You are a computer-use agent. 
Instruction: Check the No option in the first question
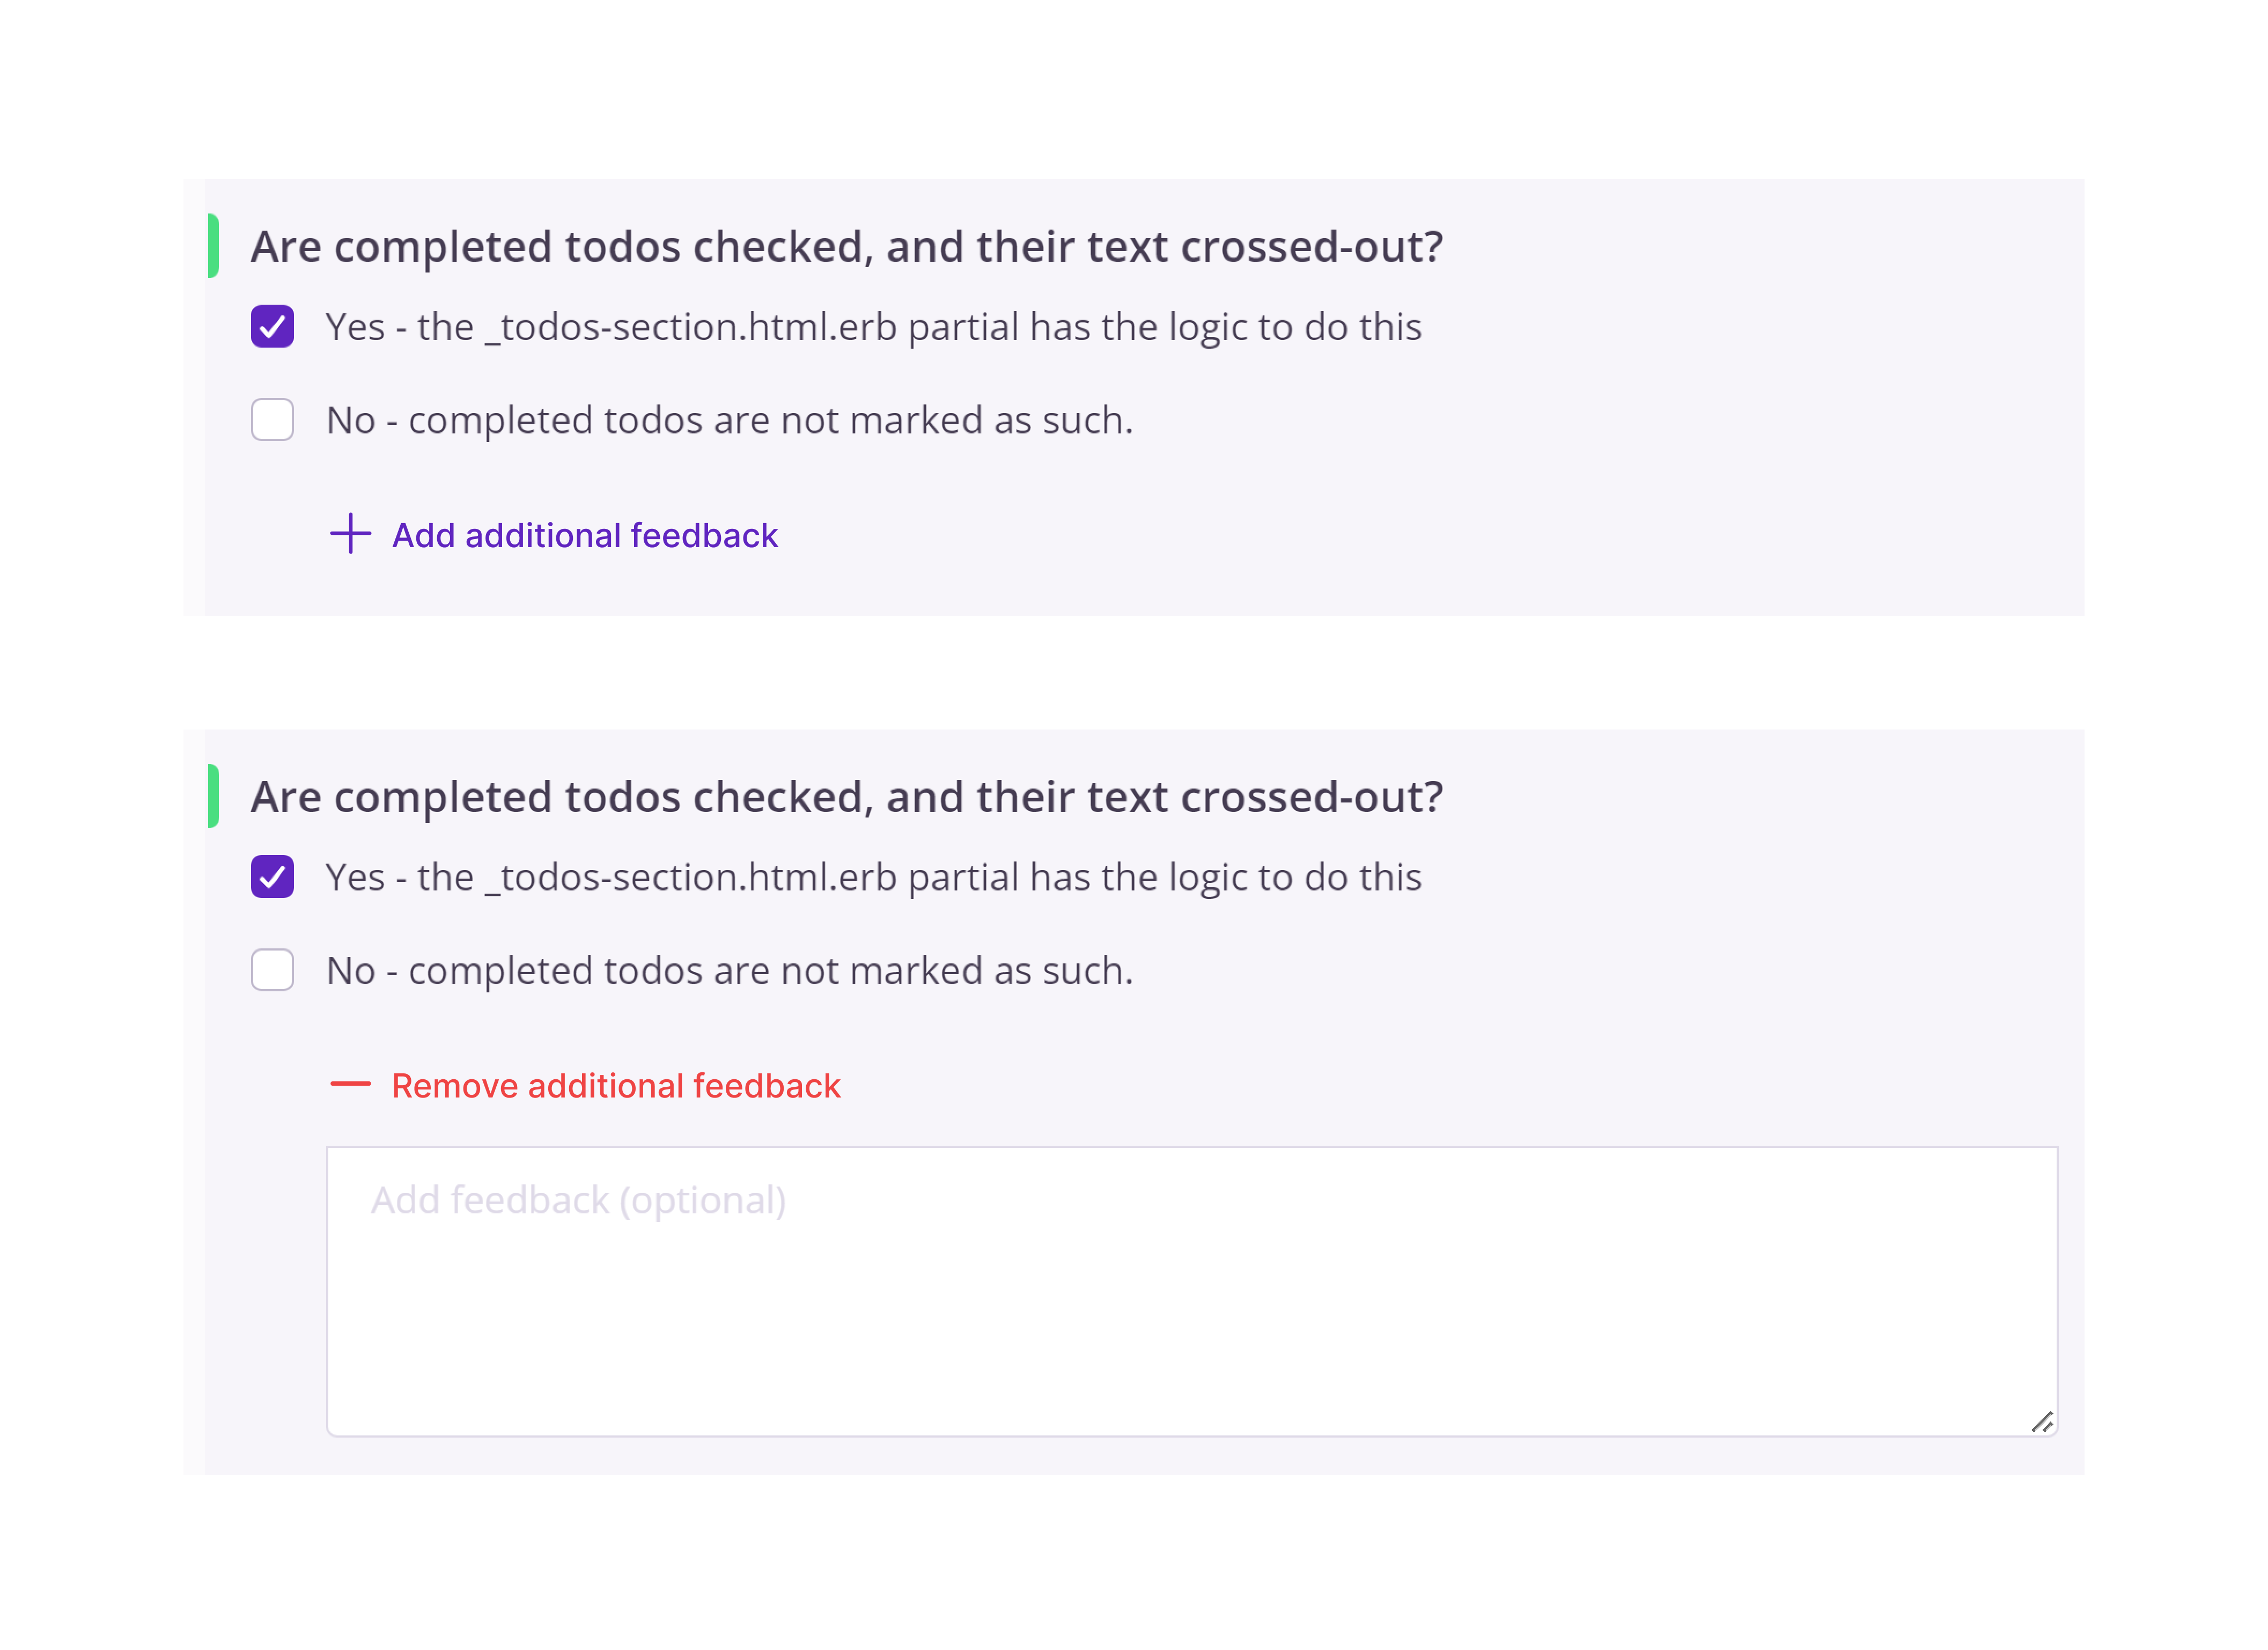coord(271,419)
